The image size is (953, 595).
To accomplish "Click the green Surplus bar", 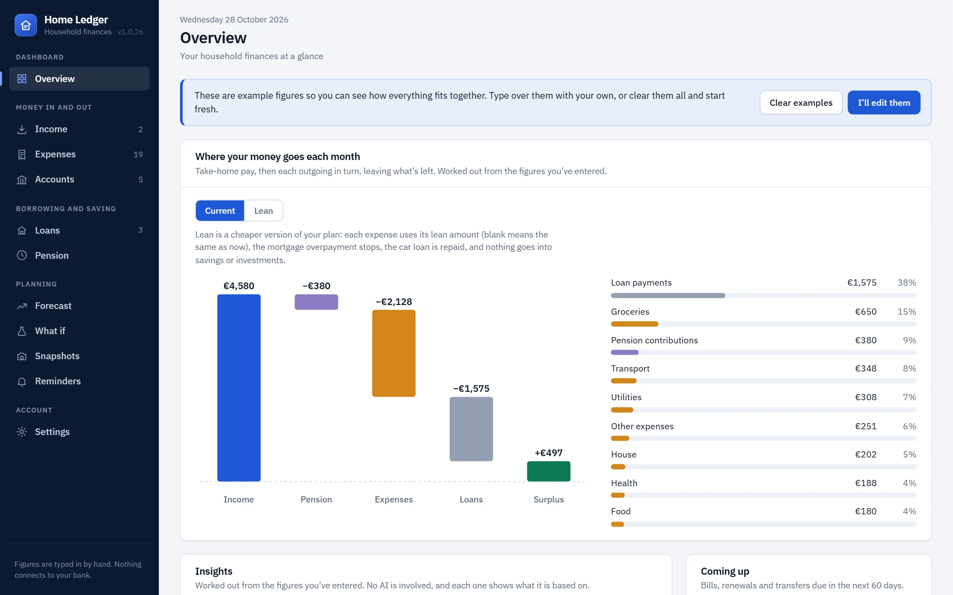I will click(548, 471).
